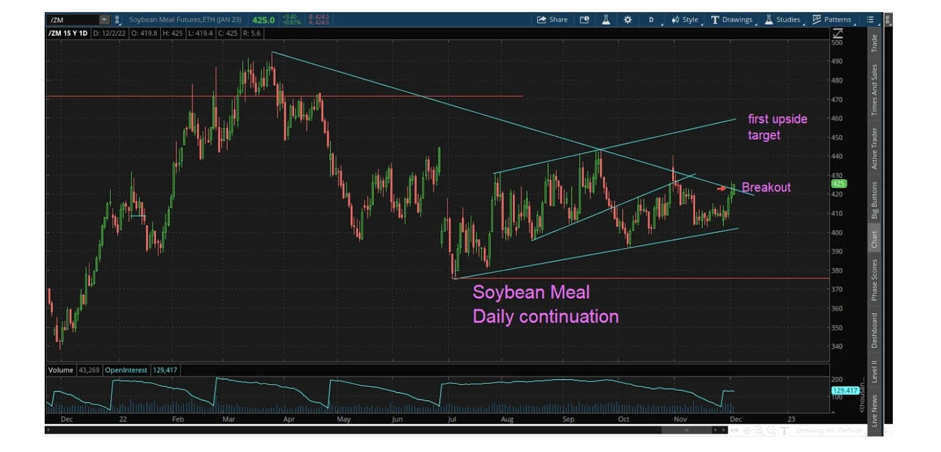Click the text drawing tool T icon

pyautogui.click(x=784, y=430)
